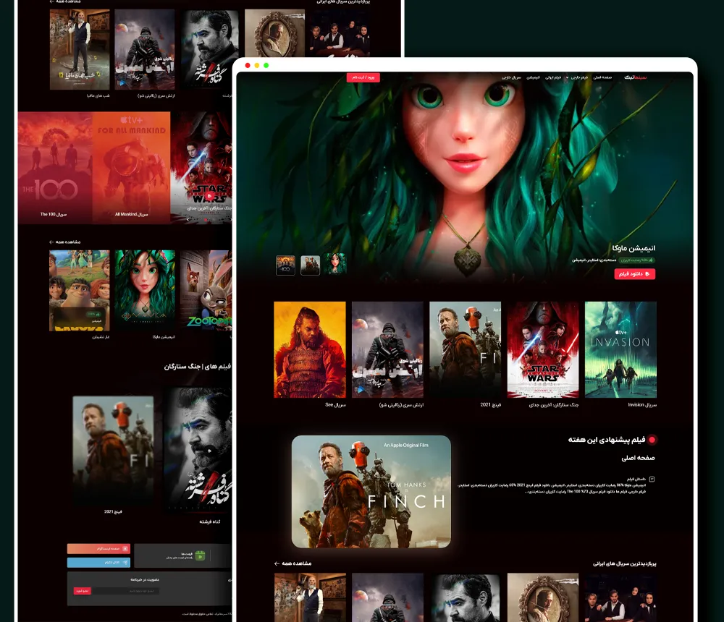724x622 pixels.
Task: Click 'فیلم پیشنهادی این هفته' heading text
Action: point(607,440)
